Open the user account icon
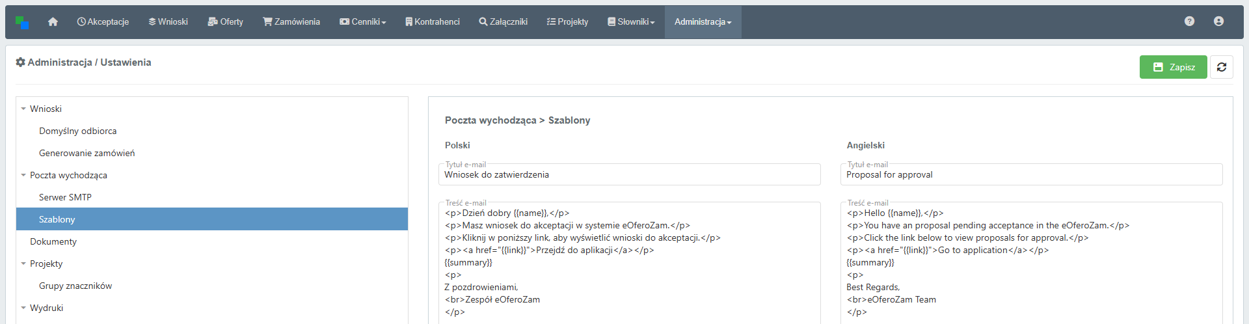This screenshot has height=324, width=1249. pos(1218,21)
